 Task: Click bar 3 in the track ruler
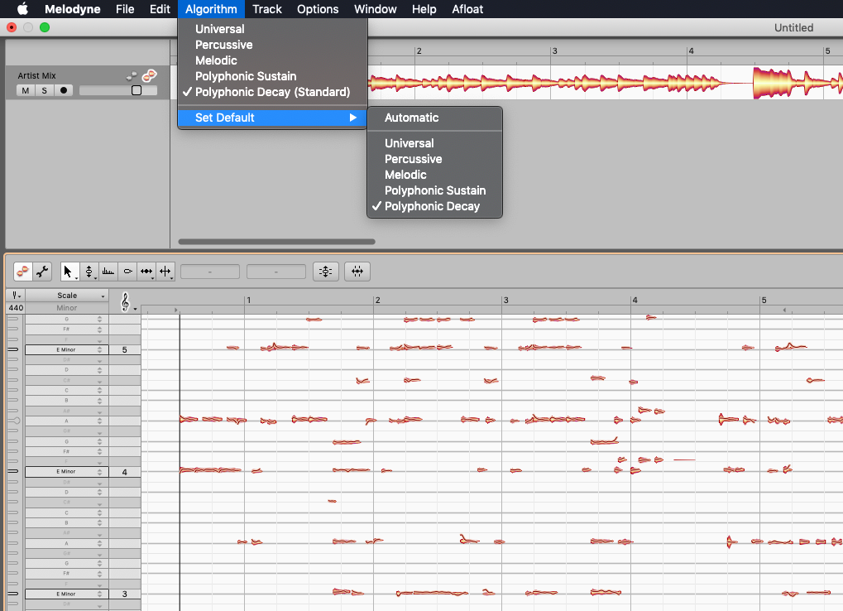coord(554,51)
